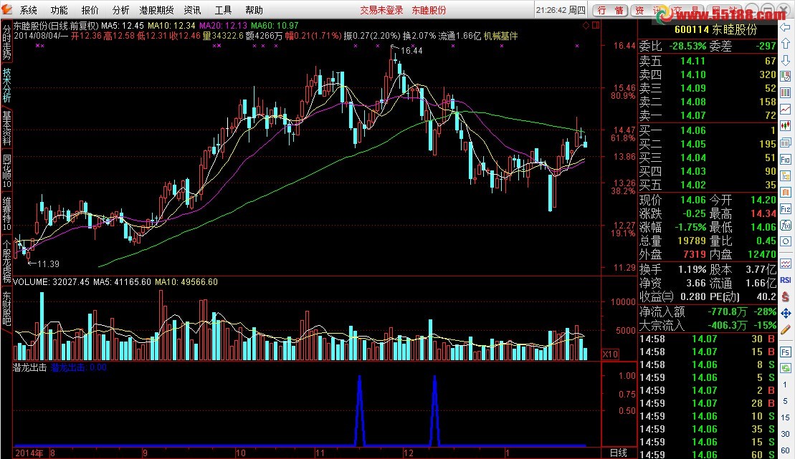Click the 机械基件 sector link

point(501,36)
